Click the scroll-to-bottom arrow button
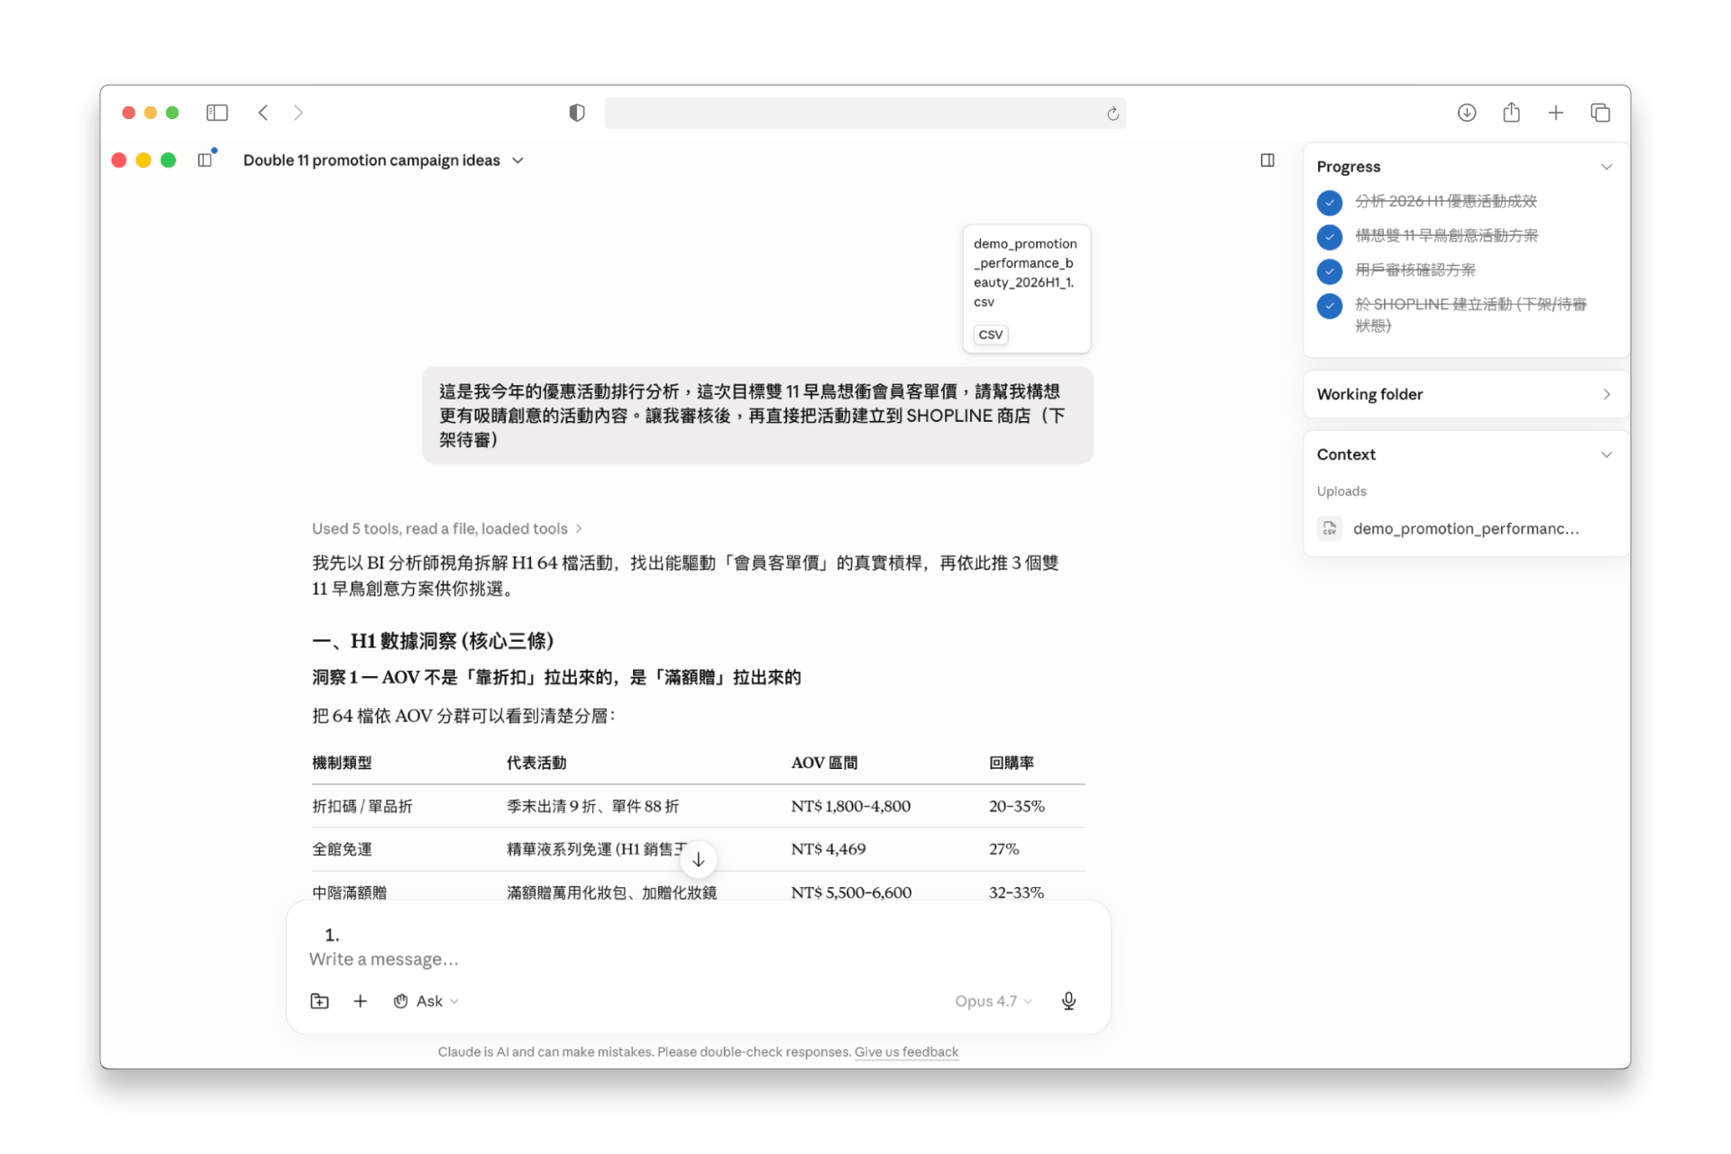The height and width of the screenshot is (1154, 1731). pyautogui.click(x=699, y=859)
